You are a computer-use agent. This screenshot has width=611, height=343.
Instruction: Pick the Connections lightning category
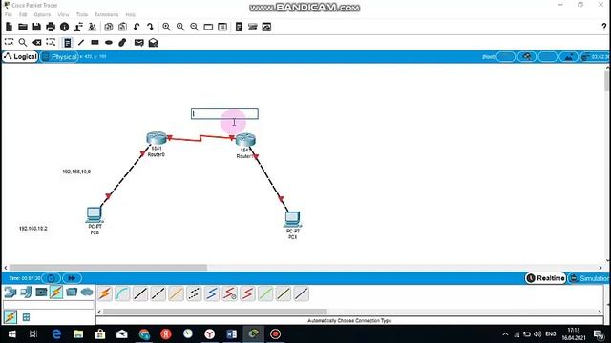coord(56,292)
